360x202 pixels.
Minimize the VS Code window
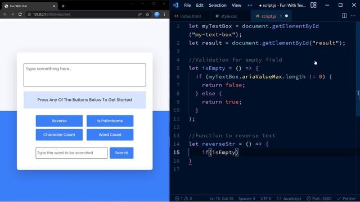pos(327,5)
